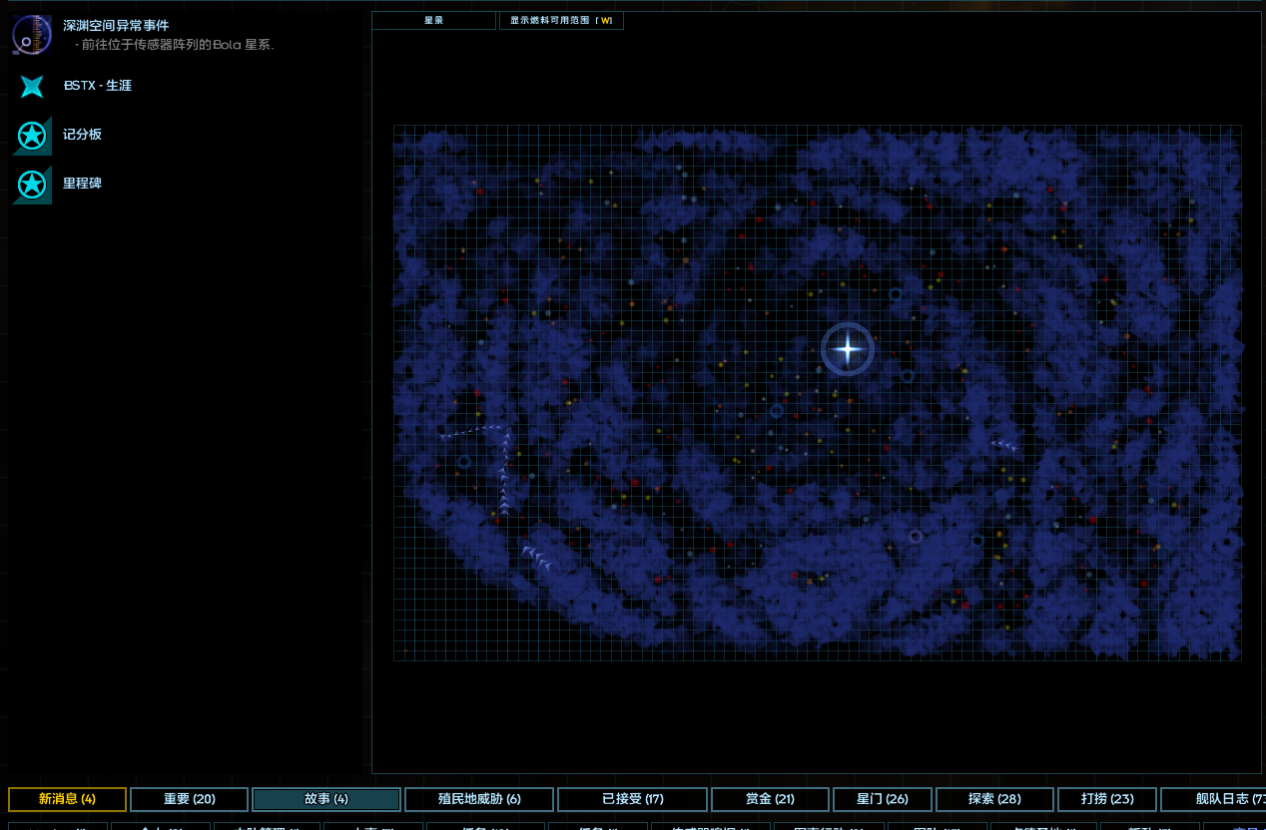The image size is (1266, 830).
Task: Click the glowing star marker on the map
Action: 848,349
